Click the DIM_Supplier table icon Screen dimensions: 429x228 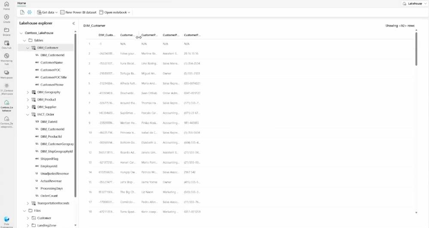pos(33,107)
